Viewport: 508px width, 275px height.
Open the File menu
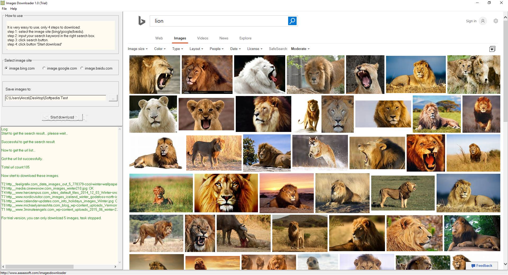click(4, 9)
